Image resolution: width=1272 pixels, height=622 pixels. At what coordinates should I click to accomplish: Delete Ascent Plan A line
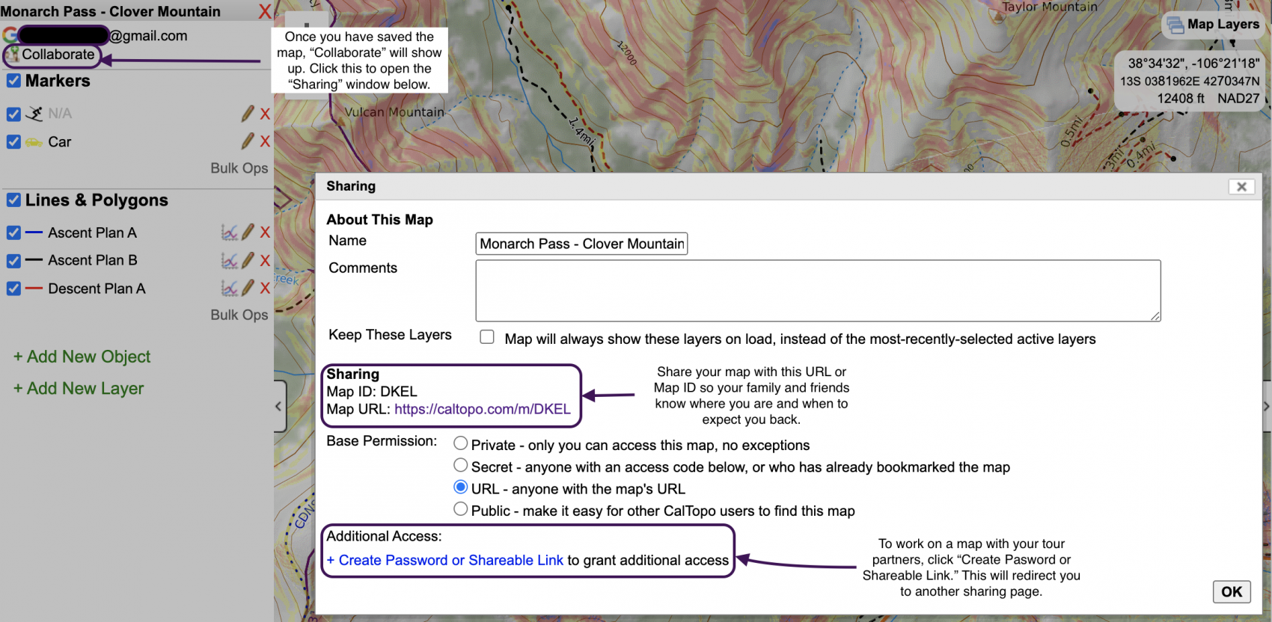coord(265,233)
